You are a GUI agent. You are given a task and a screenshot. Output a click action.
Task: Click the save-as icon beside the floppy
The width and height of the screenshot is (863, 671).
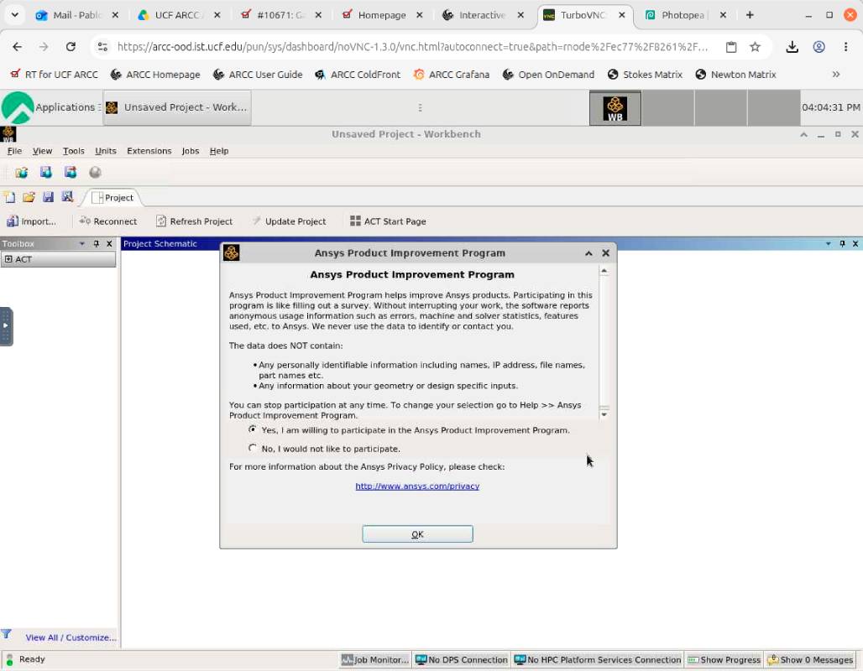point(67,197)
